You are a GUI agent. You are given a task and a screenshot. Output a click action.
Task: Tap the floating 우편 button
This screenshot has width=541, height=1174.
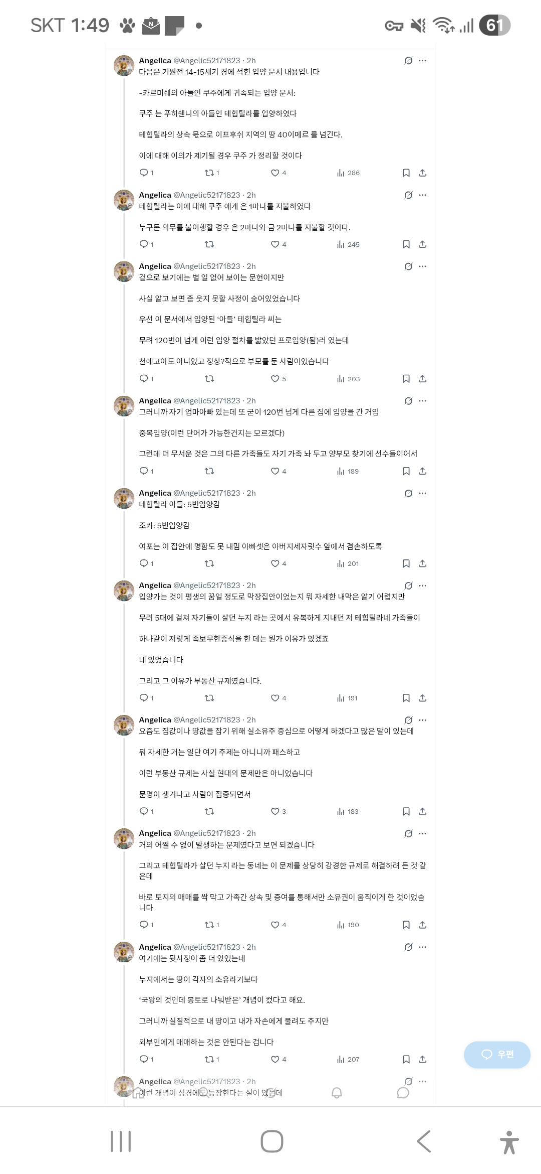tap(497, 1054)
